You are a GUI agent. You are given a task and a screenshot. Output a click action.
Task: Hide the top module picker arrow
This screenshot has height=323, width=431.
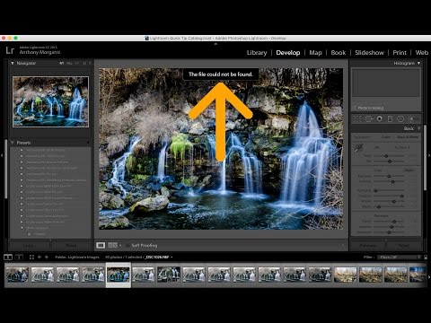[215, 44]
